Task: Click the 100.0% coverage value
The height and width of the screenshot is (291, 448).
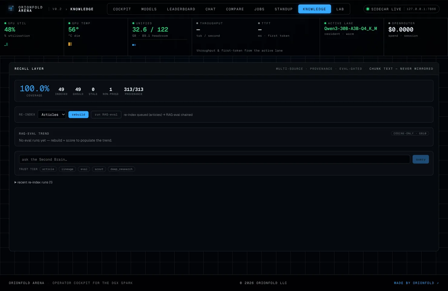Action: coord(35,89)
